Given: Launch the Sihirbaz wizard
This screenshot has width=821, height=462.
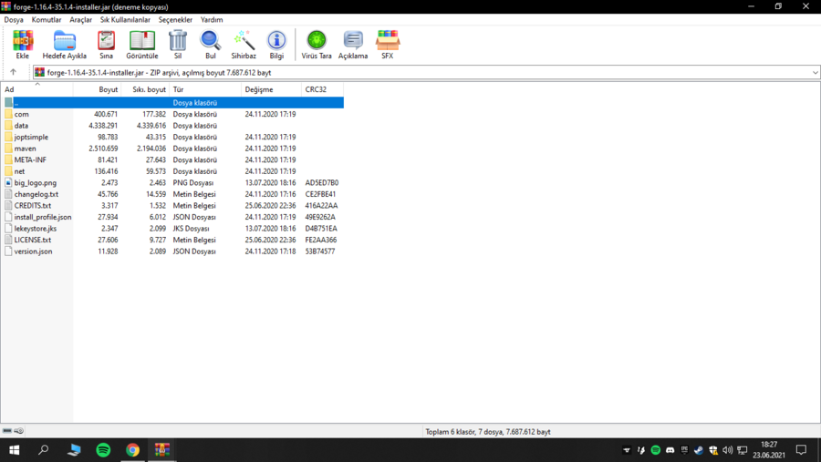Looking at the screenshot, I should point(244,40).
